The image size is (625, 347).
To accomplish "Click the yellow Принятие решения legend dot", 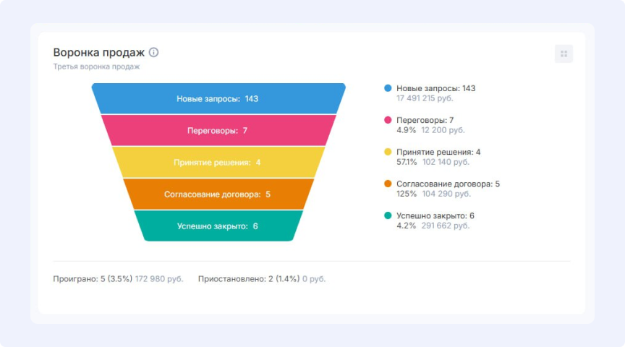I will tap(388, 152).
